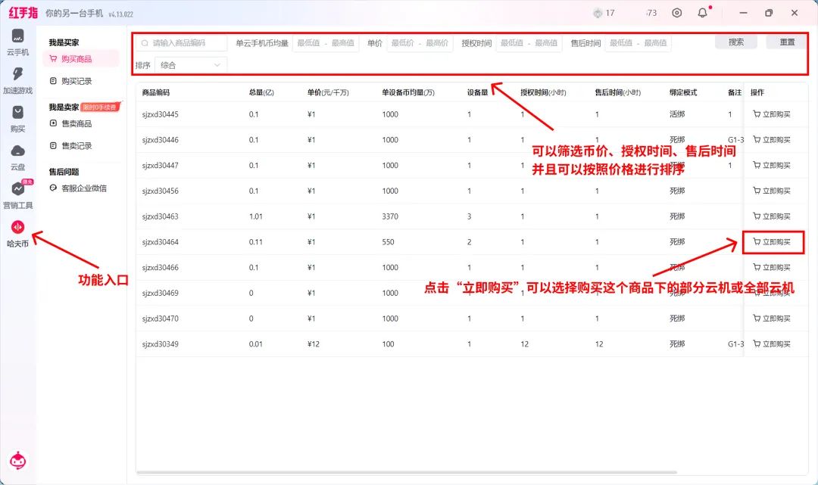818x485 pixels.
Task: Click the coin balance showing 17
Action: pos(604,13)
